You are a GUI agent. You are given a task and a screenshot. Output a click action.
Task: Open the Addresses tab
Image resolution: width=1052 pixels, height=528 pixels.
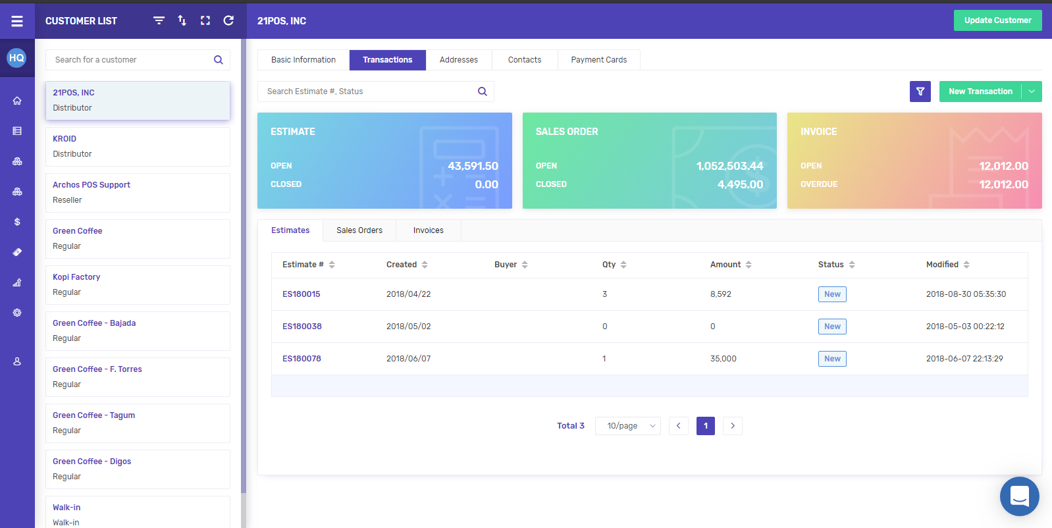(459, 60)
